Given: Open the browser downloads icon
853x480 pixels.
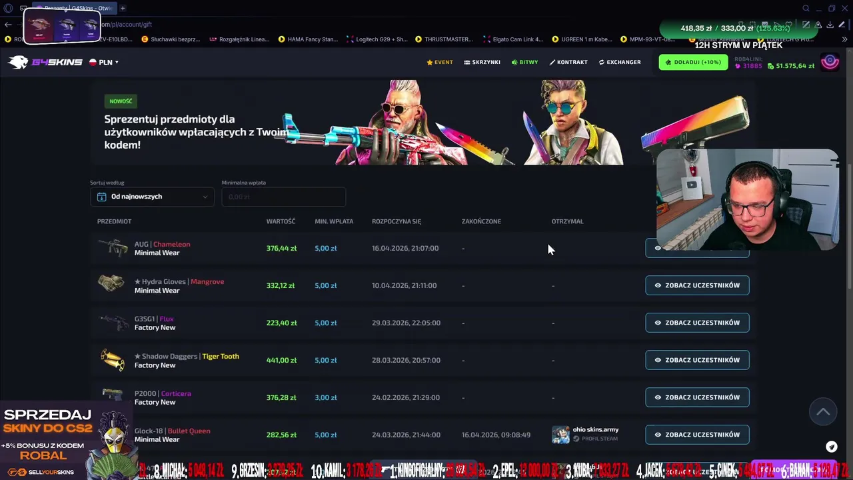Looking at the screenshot, I should (x=830, y=25).
